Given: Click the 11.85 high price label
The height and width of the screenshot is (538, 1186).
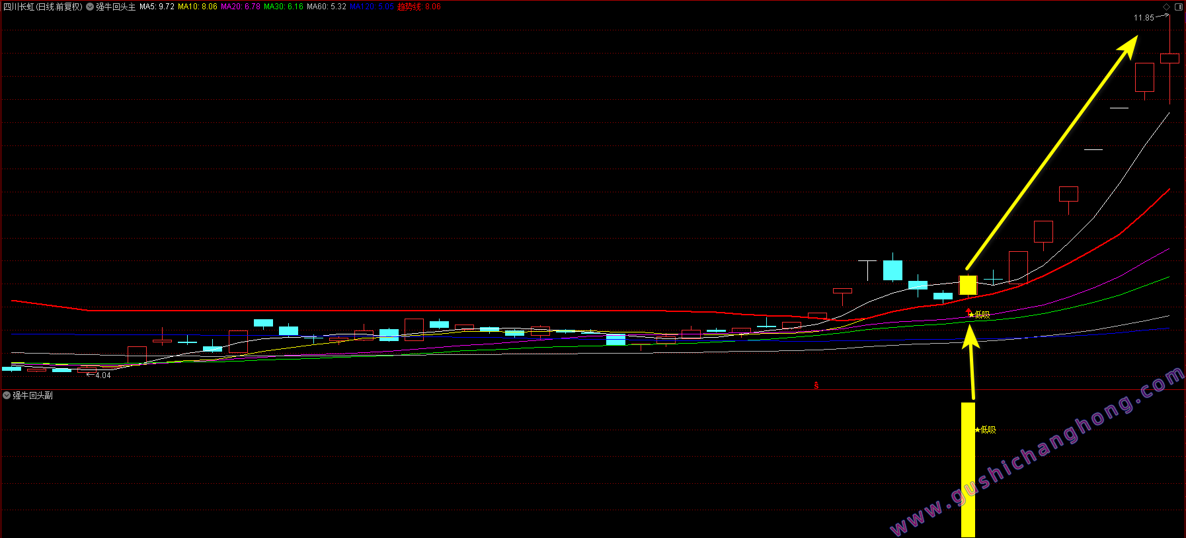Looking at the screenshot, I should 1144,18.
